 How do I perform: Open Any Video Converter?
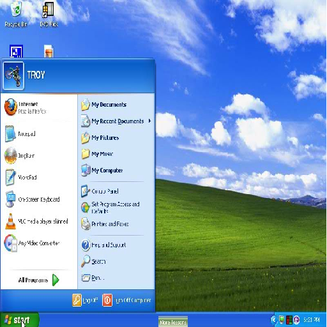point(39,243)
